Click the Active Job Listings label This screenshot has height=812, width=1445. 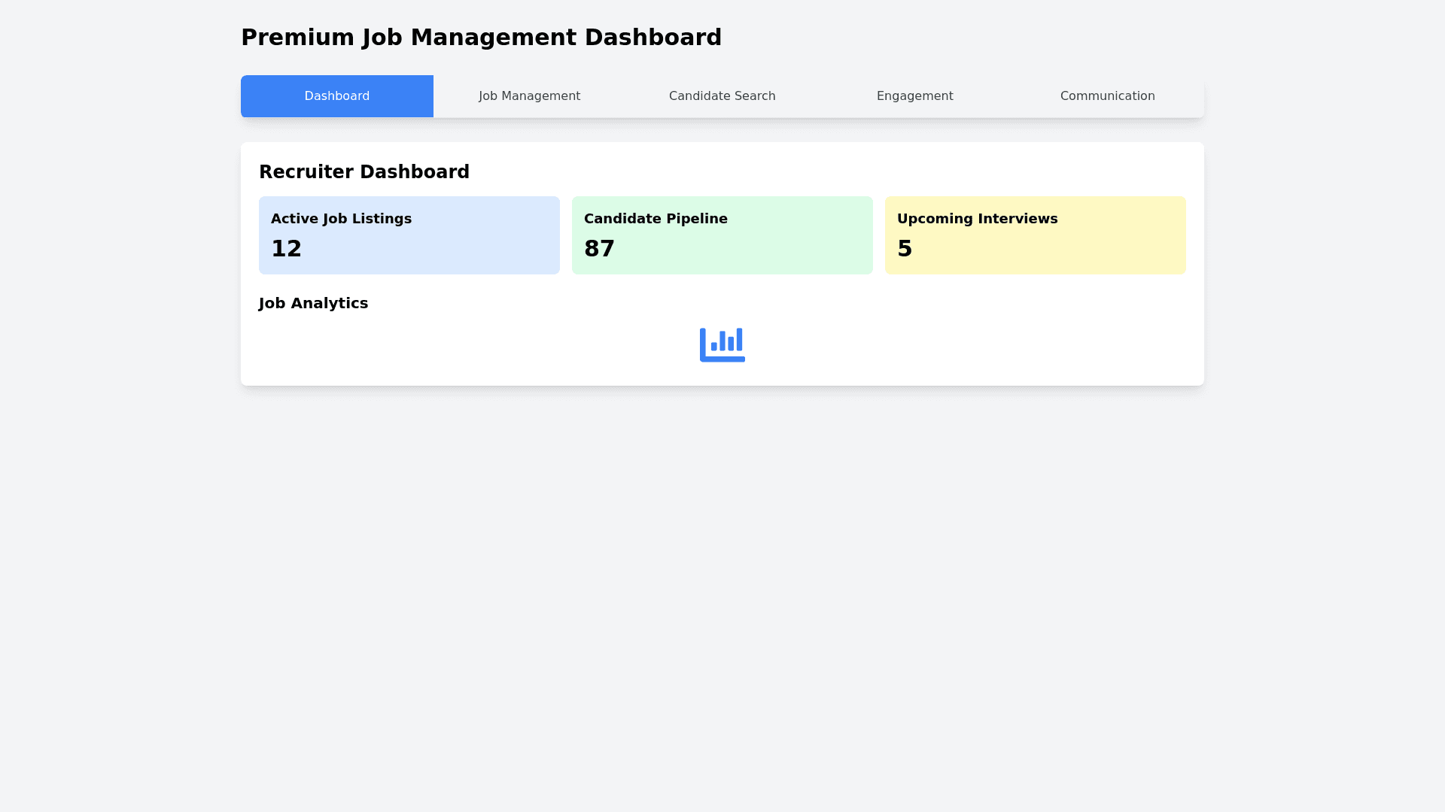point(341,219)
